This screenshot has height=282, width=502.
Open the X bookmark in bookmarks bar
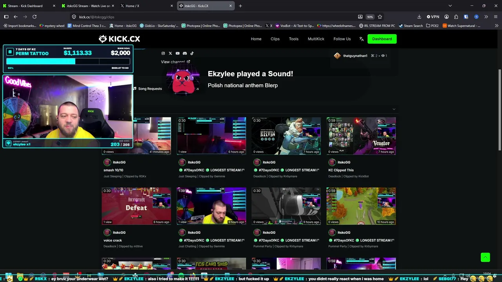pyautogui.click(x=269, y=26)
